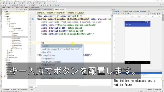This screenshot has height=92, width=164.
Task: Click the Help question mark toolbar icon
Action: [61, 5]
